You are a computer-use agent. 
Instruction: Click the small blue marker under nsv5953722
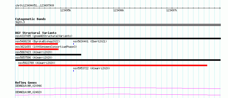74,71
